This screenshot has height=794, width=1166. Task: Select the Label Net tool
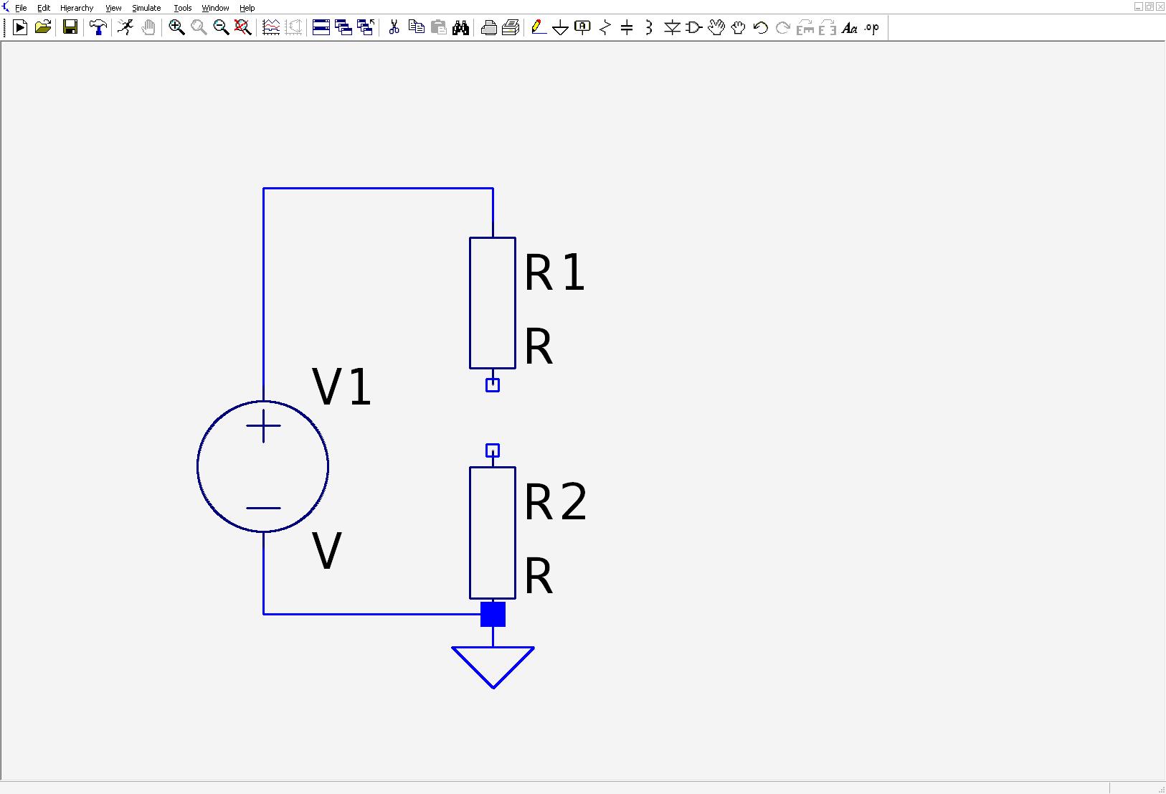[x=582, y=28]
